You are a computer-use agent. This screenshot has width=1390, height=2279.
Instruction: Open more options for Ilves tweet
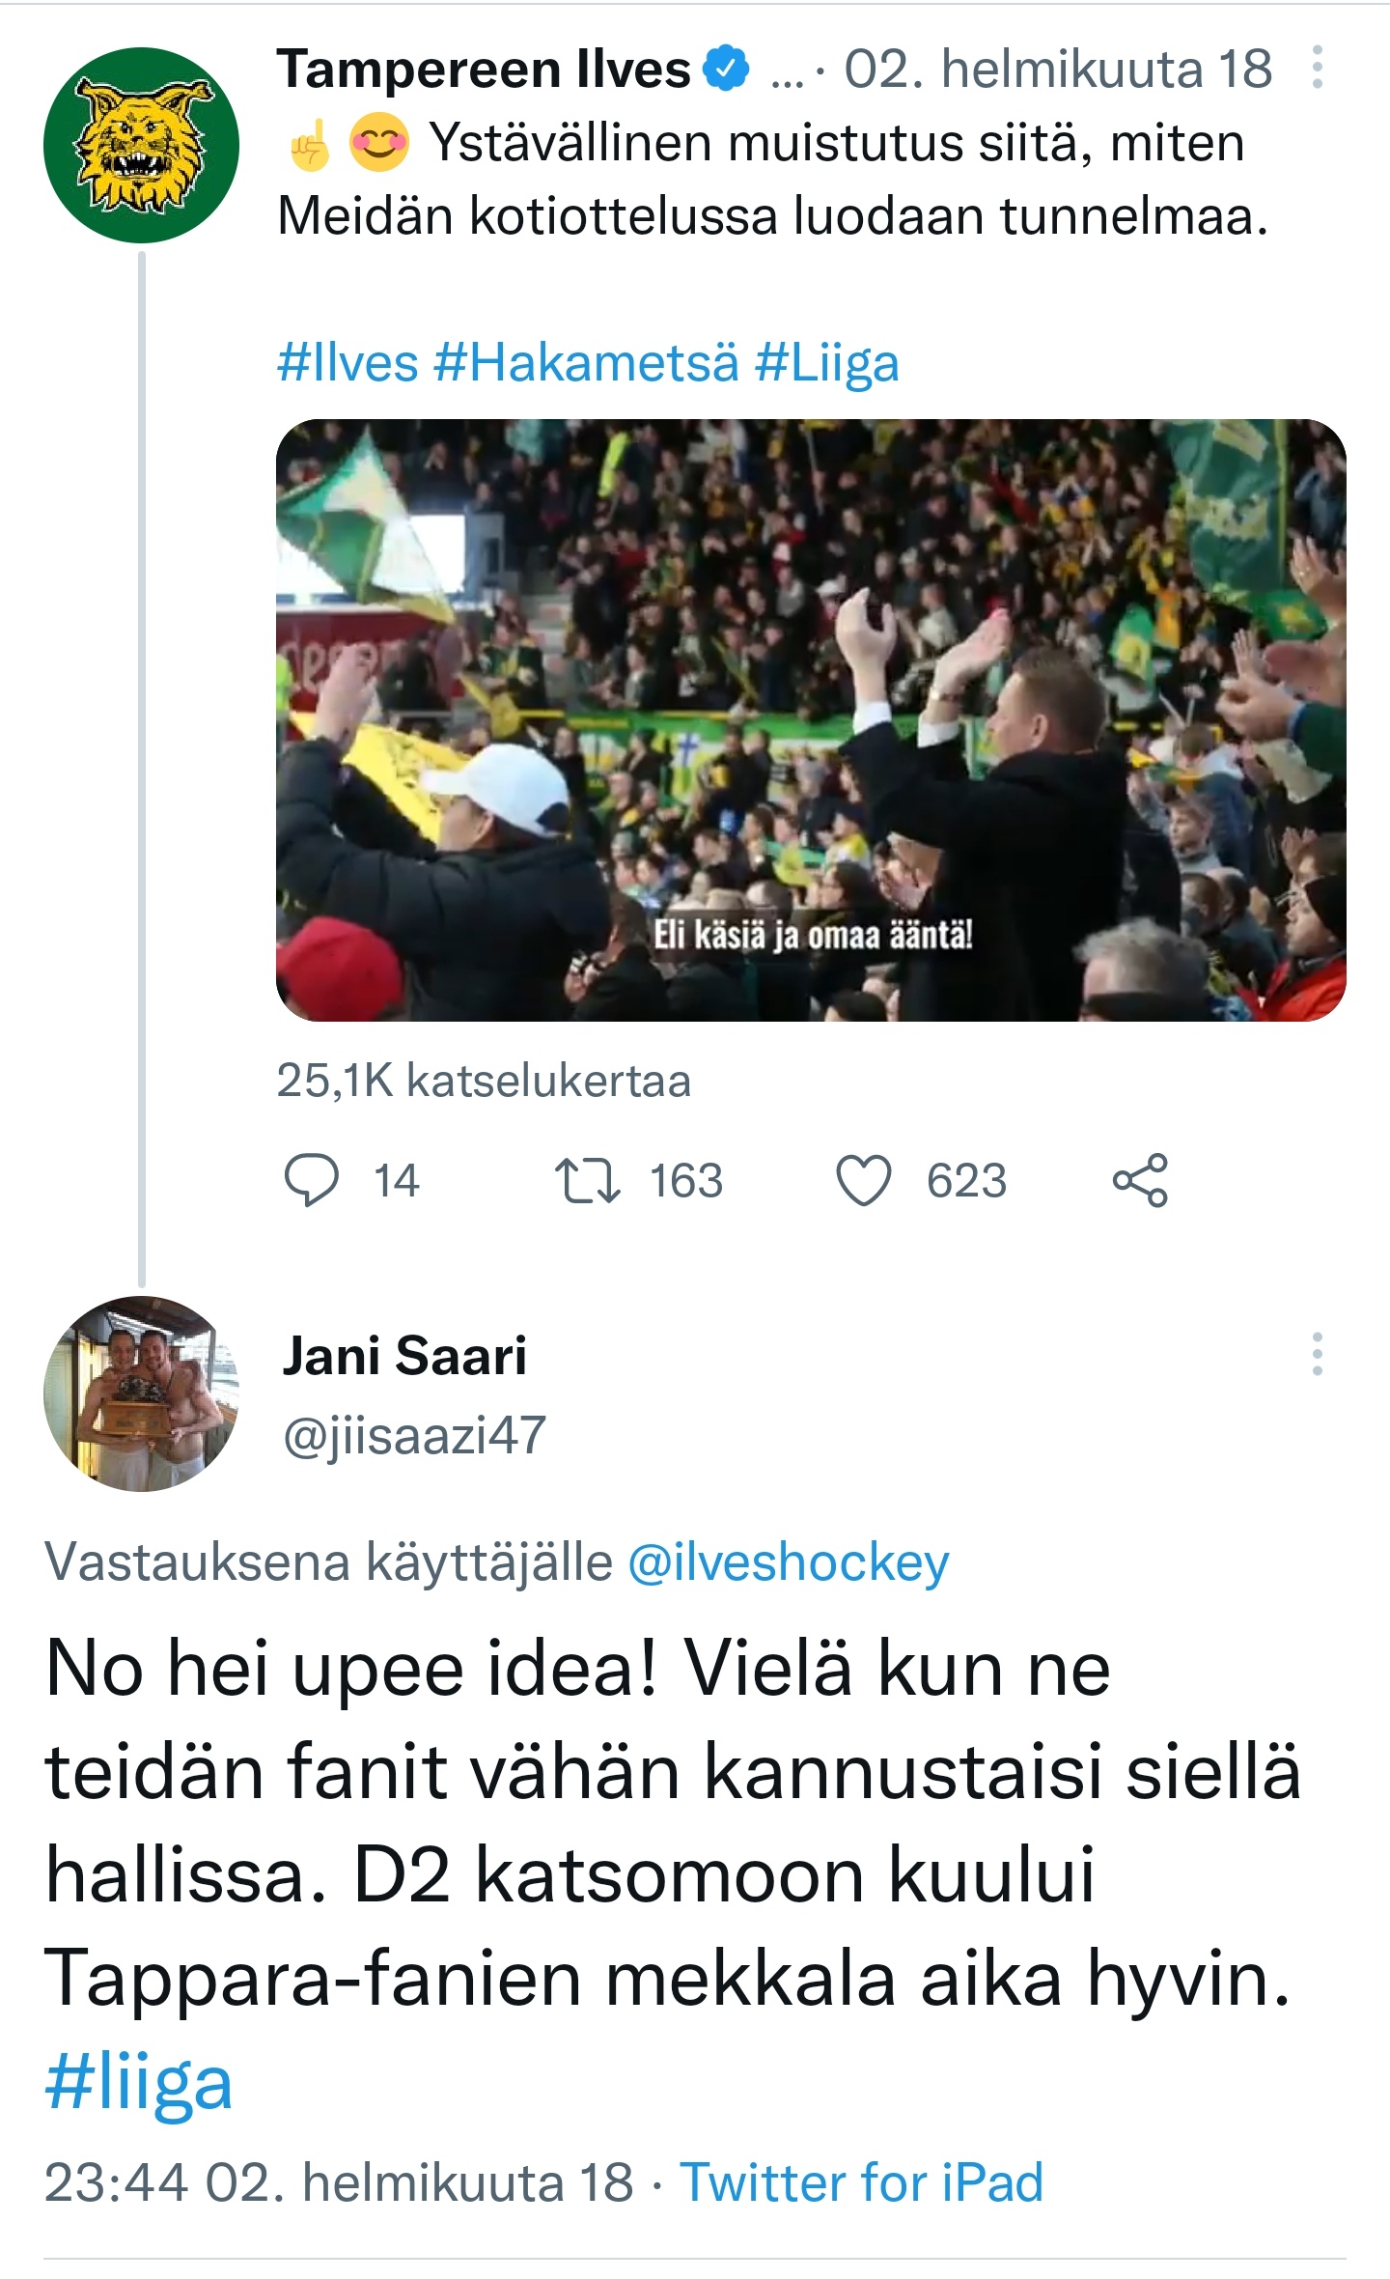[x=1317, y=70]
